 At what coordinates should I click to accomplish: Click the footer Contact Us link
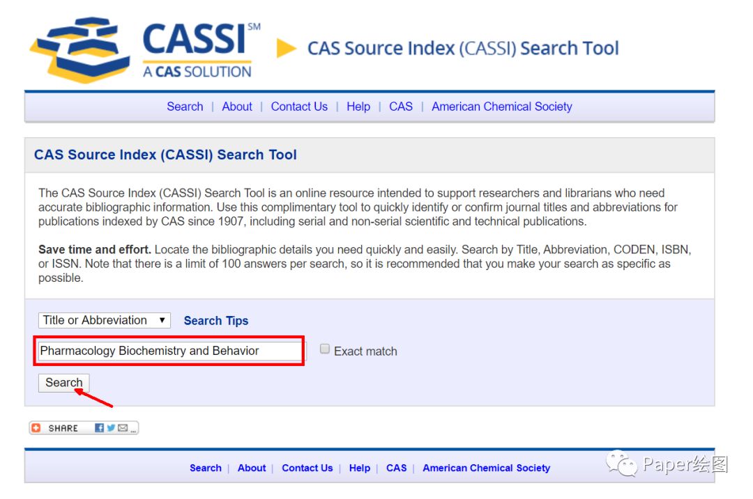pyautogui.click(x=307, y=468)
